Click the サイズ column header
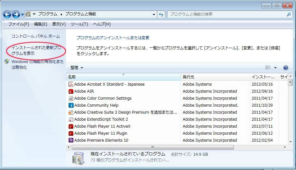Image resolution: width=296 pixels, height=170 pixels. pos(284,77)
